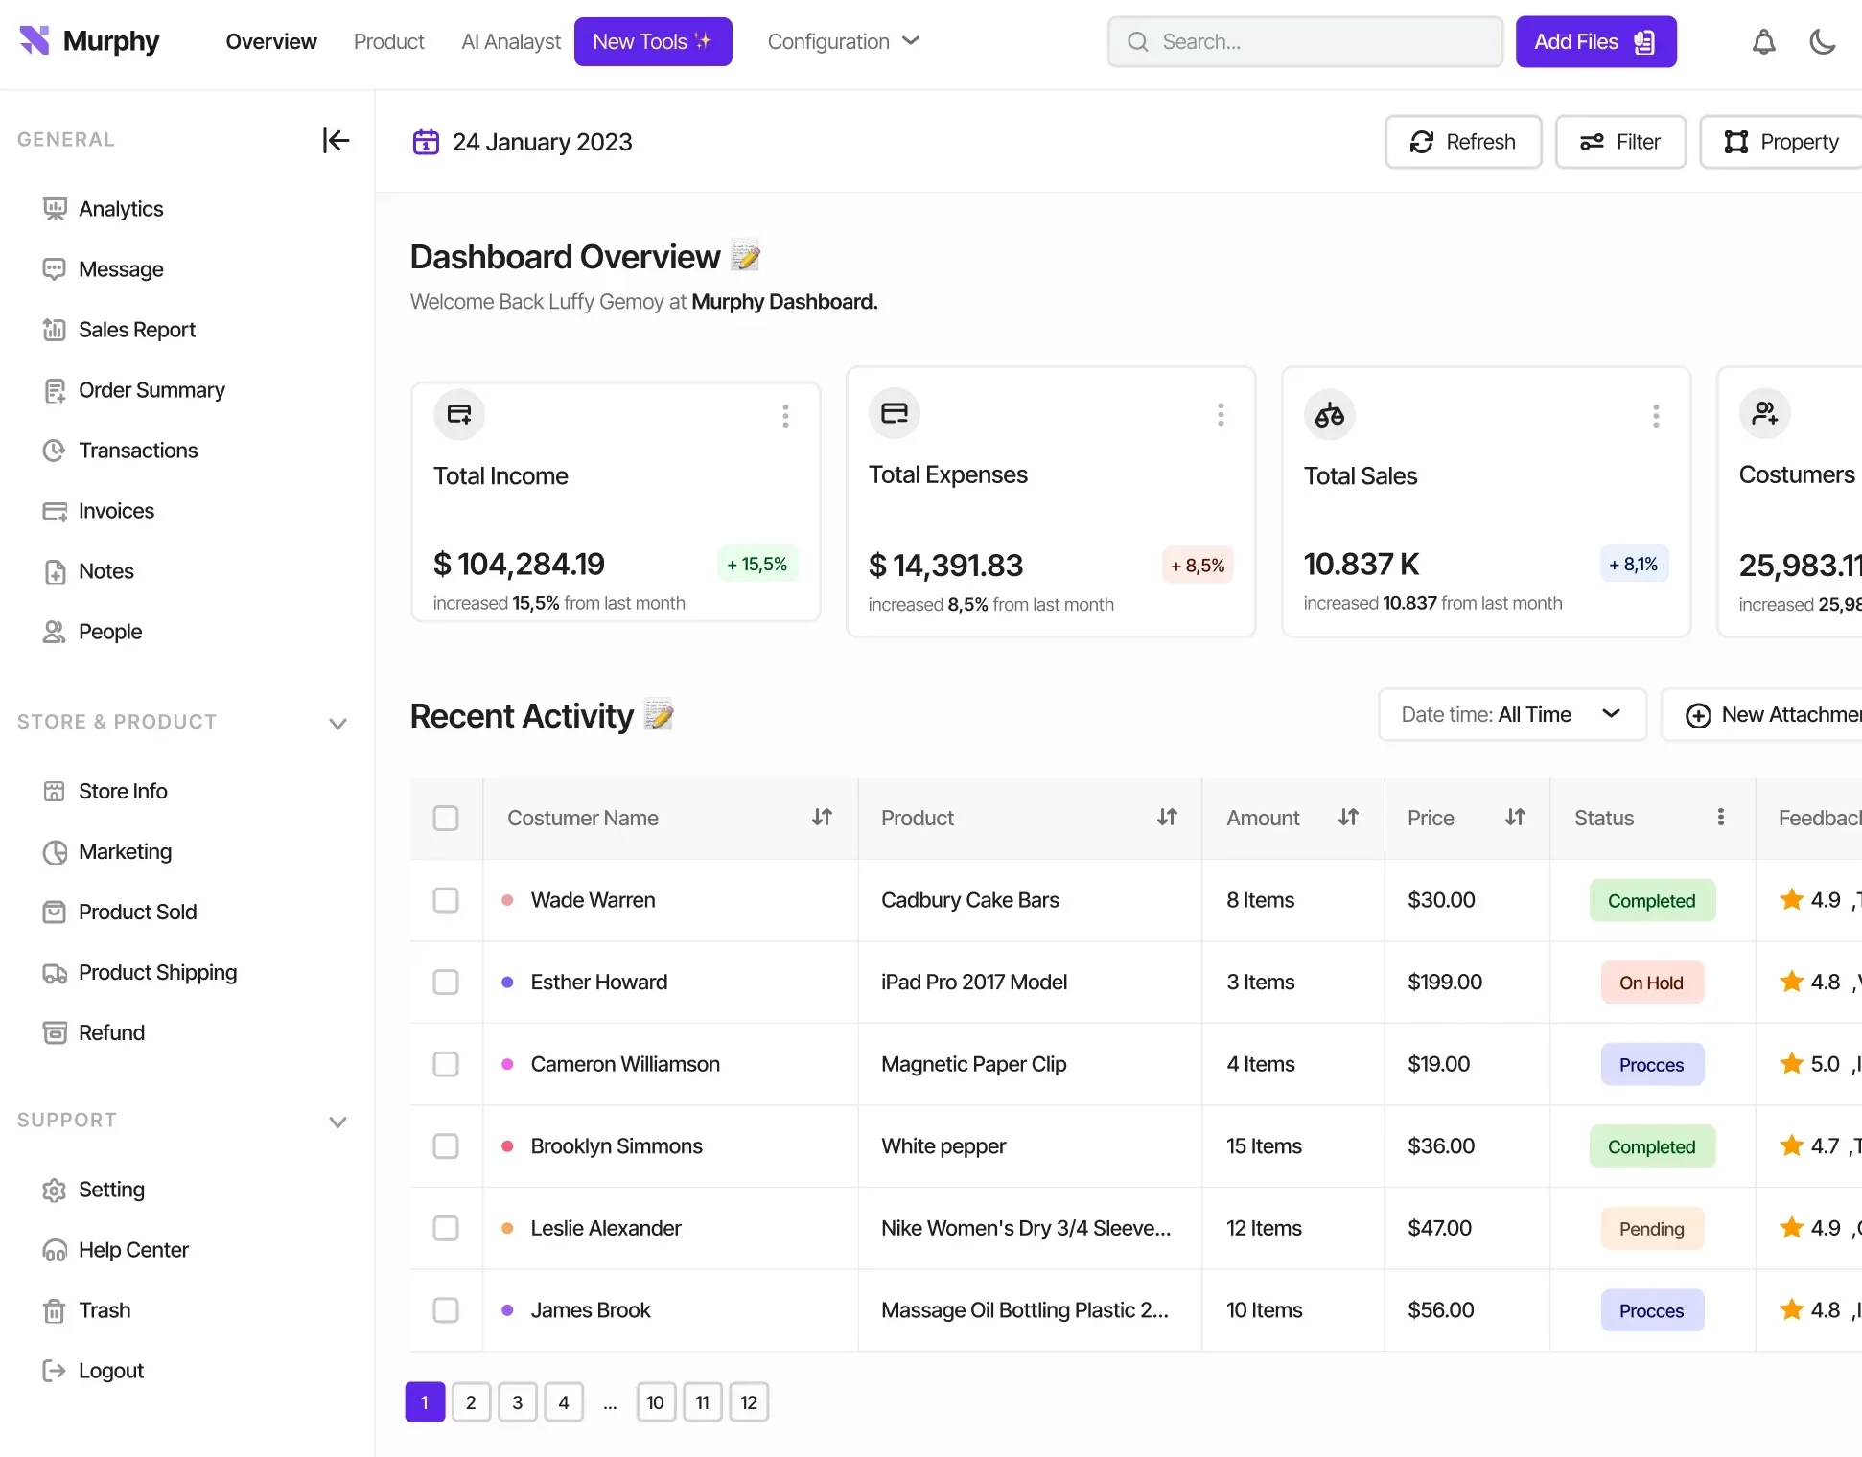The height and width of the screenshot is (1457, 1862).
Task: Click the Completed status badge for Wade Warren
Action: pos(1651,901)
